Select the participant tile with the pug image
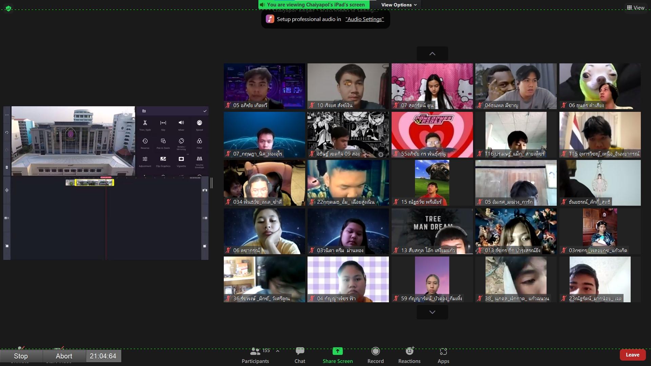The image size is (651, 366). pos(432,183)
